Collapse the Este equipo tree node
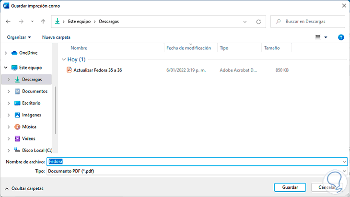This screenshot has height=197, width=350. (6, 68)
